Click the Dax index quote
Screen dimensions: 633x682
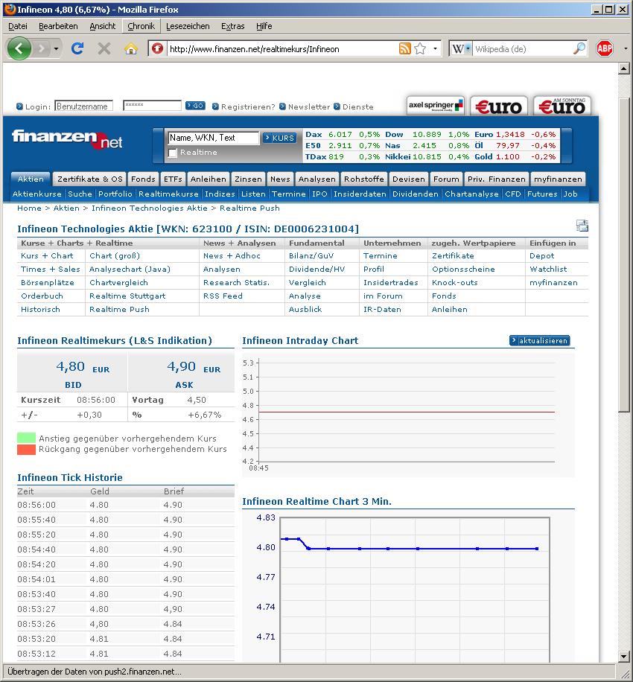tap(343, 135)
